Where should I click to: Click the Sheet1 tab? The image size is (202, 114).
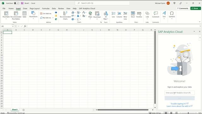tap(15, 110)
